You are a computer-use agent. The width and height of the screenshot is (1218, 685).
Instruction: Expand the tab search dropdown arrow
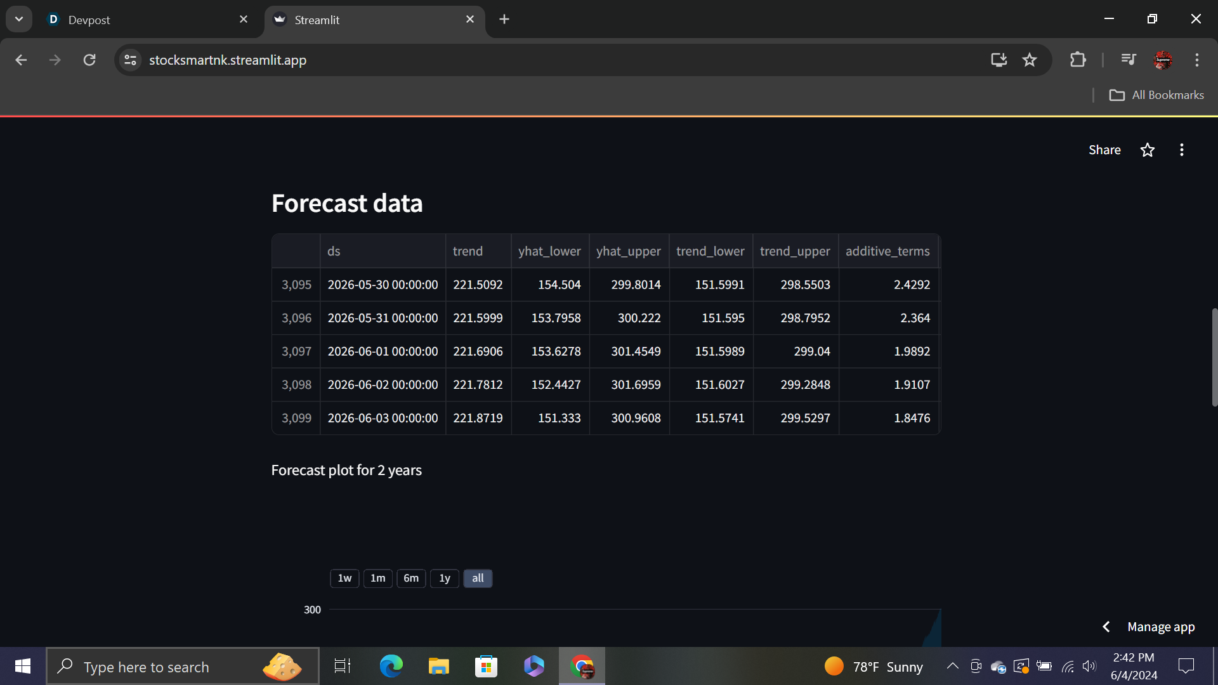click(19, 19)
